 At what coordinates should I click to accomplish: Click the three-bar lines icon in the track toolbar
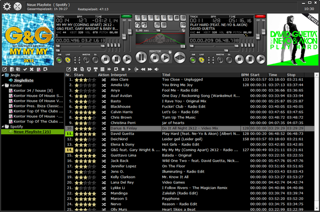click(103, 69)
